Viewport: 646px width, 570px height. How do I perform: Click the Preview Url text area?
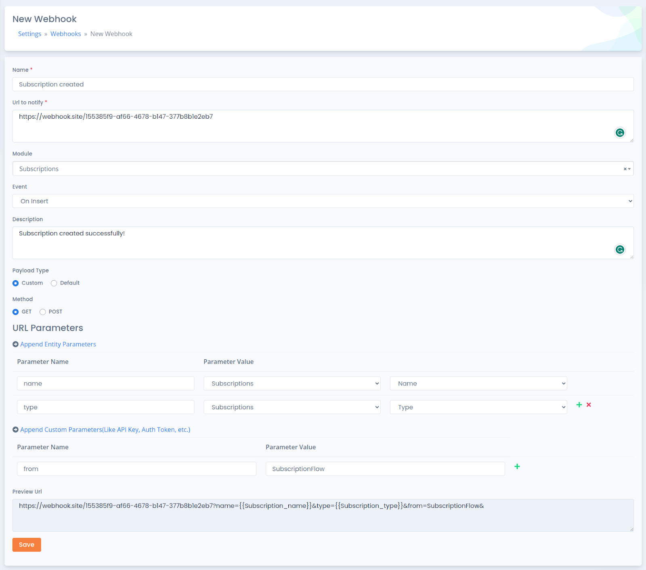323,515
